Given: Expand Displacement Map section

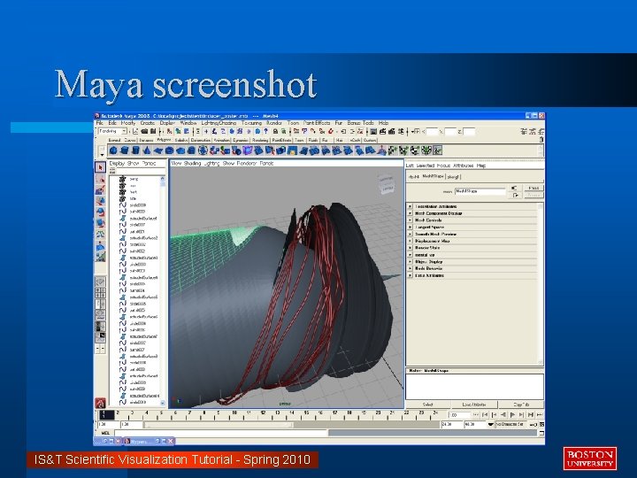Looking at the screenshot, I should [x=410, y=241].
